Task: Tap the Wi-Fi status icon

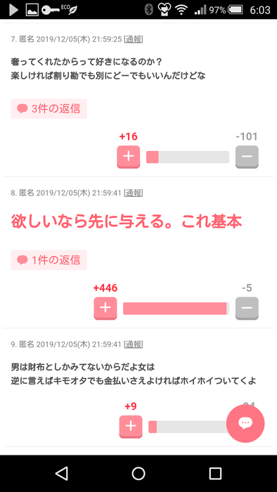Action: pyautogui.click(x=181, y=10)
